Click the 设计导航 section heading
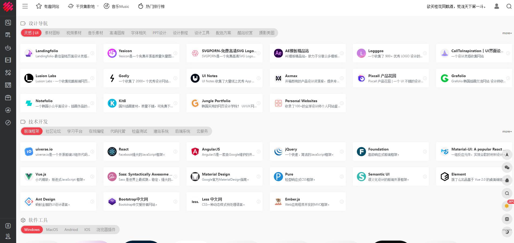514x243 pixels. (x=38, y=23)
